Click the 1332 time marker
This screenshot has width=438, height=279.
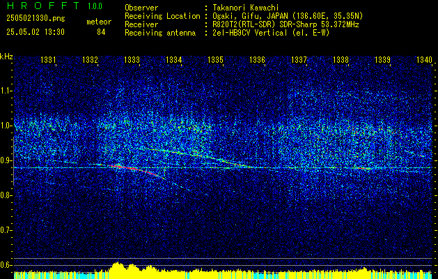click(91, 60)
